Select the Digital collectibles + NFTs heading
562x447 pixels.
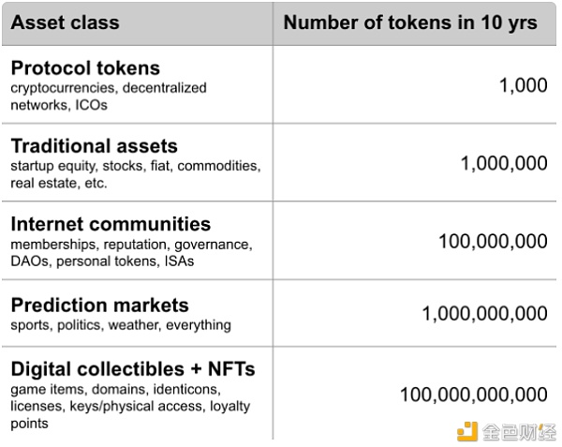pos(133,369)
